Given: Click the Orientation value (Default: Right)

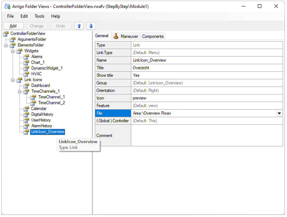Looking at the screenshot, I should (207, 91).
